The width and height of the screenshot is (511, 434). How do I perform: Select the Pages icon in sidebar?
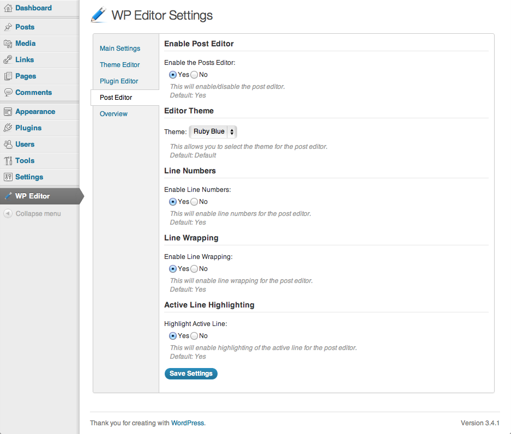click(9, 76)
